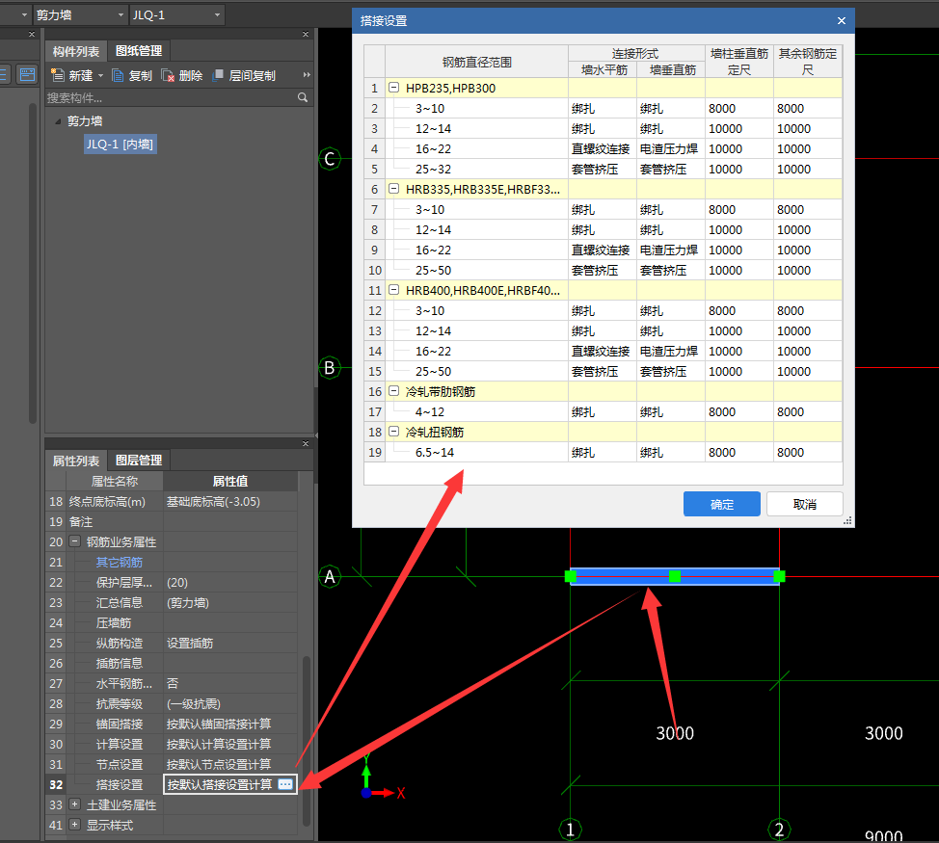Show more component toolbar items via the » chevron
The height and width of the screenshot is (843, 939).
click(x=307, y=75)
